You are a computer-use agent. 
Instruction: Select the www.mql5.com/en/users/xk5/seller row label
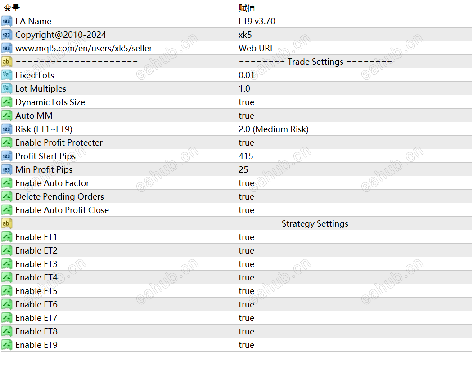pyautogui.click(x=84, y=48)
